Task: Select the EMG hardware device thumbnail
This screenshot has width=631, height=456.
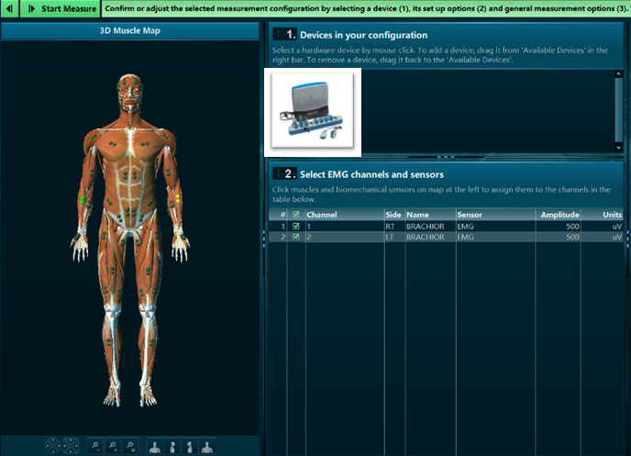Action: coord(313,111)
